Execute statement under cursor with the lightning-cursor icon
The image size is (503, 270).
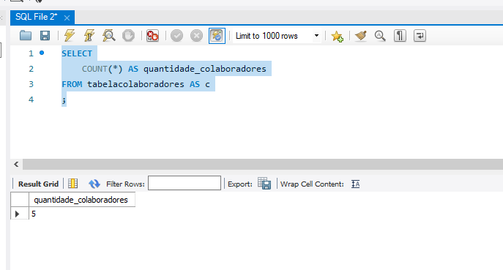pyautogui.click(x=89, y=36)
